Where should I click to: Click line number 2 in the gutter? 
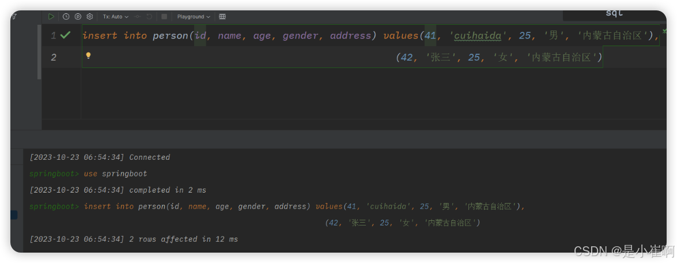[x=54, y=58]
